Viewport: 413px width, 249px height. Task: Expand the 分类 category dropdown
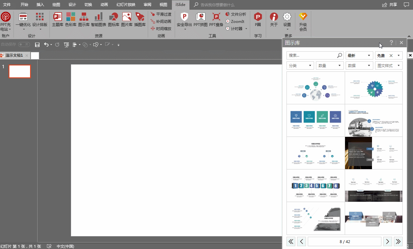coord(300,65)
